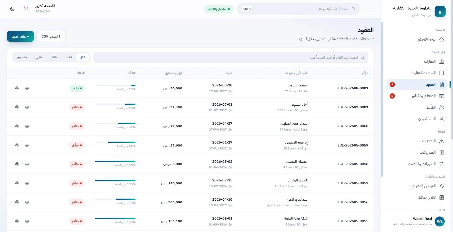View contract LSE-202608-0001 via eye icon

[27, 88]
